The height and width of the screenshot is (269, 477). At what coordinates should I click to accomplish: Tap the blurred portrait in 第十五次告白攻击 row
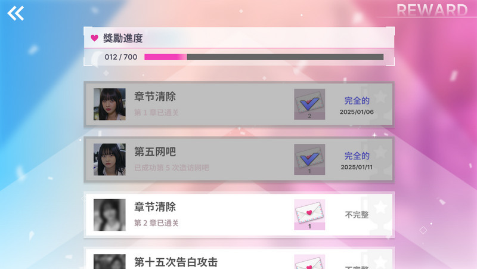(x=110, y=262)
